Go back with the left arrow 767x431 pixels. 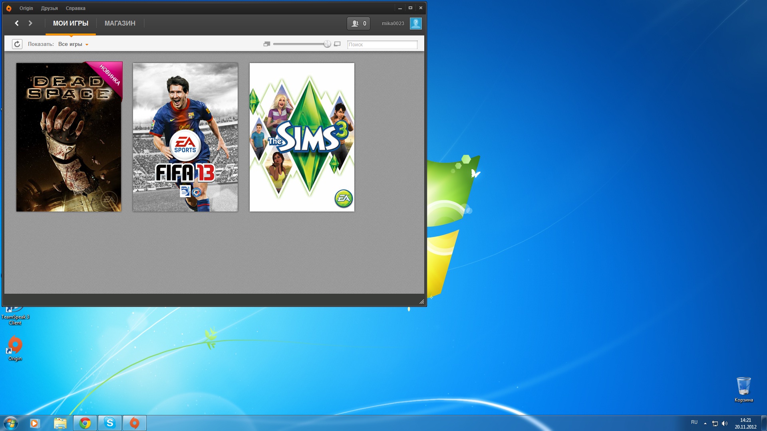tap(17, 23)
